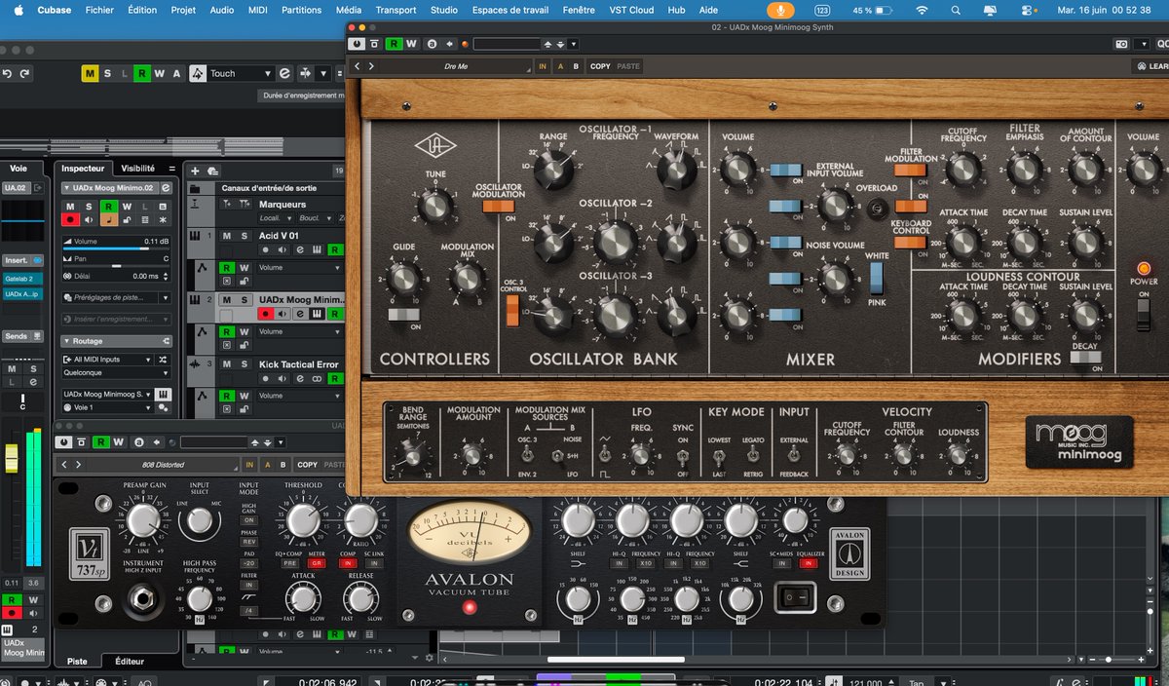Toggle Filter Modulation switch on Minimoog
1169x686 pixels.
[x=910, y=170]
